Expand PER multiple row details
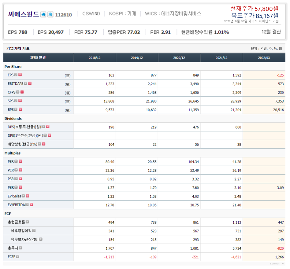Image resolution: width=290 pixels, height=269 pixels. point(20,161)
